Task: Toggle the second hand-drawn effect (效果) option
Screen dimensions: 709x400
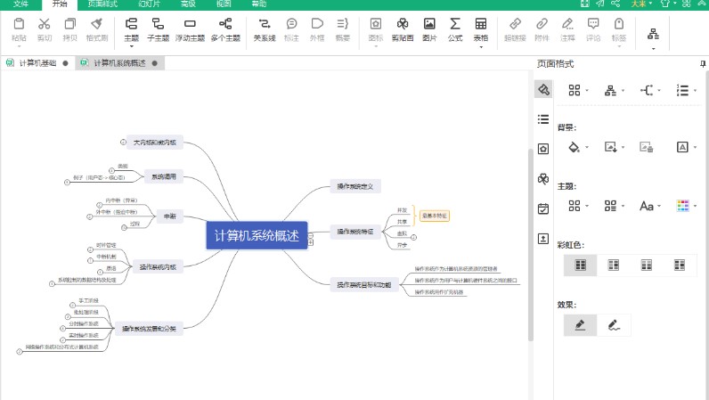Action: click(x=614, y=325)
